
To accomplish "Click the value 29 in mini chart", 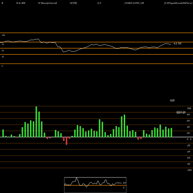I will [x=124, y=183].
